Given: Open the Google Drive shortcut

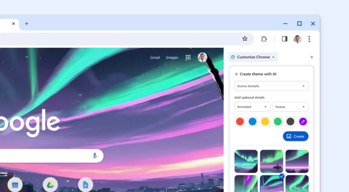Looking at the screenshot, I should click(50, 185).
